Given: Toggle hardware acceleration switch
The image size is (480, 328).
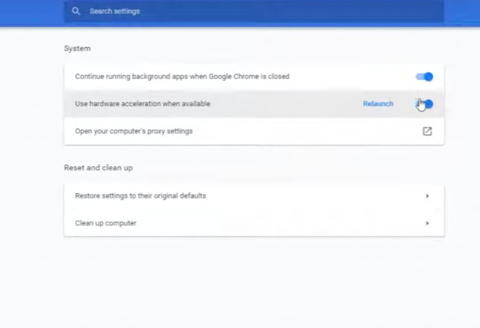Looking at the screenshot, I should 425,104.
